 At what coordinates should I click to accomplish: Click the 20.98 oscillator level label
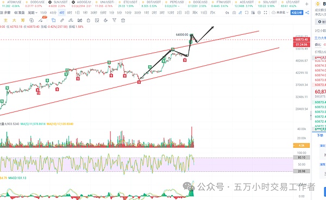click(x=302, y=171)
